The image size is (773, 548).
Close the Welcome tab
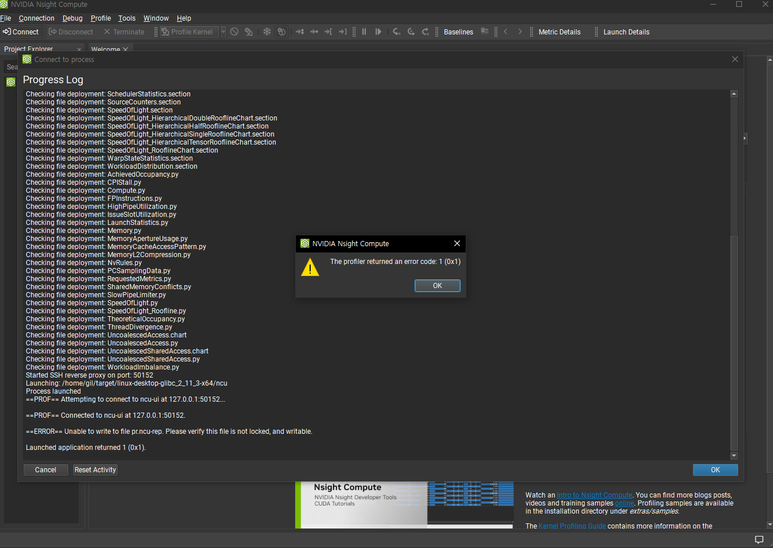[x=126, y=49]
